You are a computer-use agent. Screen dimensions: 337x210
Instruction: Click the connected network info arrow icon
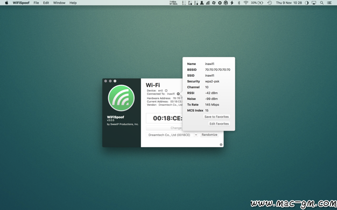click(x=178, y=94)
